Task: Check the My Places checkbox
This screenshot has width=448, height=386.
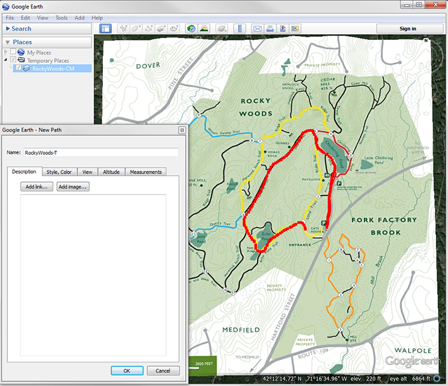Action: [13, 53]
